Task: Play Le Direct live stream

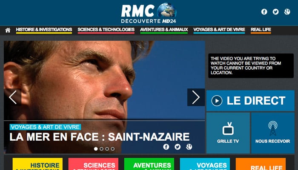Action: point(250,101)
